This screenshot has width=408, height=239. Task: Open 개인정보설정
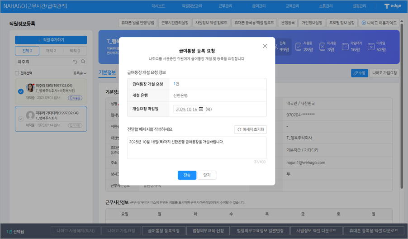[312, 23]
